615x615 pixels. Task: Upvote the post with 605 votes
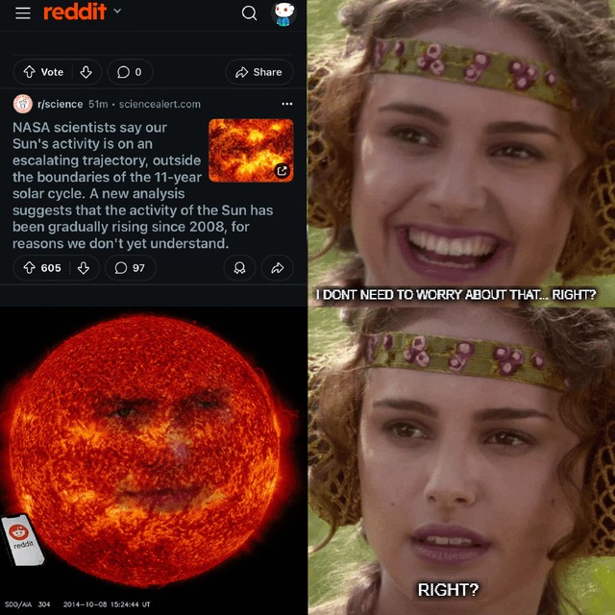click(x=30, y=268)
